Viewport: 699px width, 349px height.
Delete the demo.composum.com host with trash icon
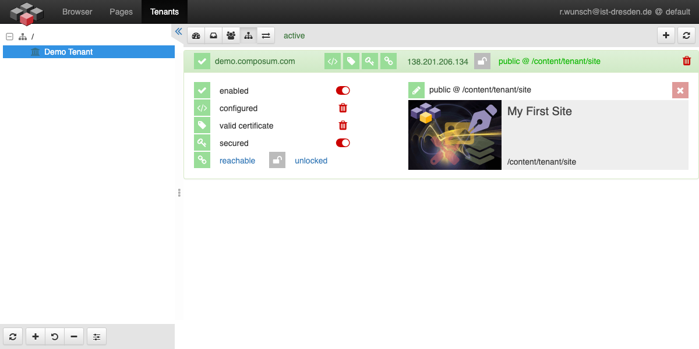687,61
